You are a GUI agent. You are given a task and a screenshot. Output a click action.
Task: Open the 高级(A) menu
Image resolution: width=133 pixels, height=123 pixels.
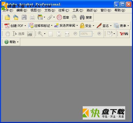pos(92,10)
